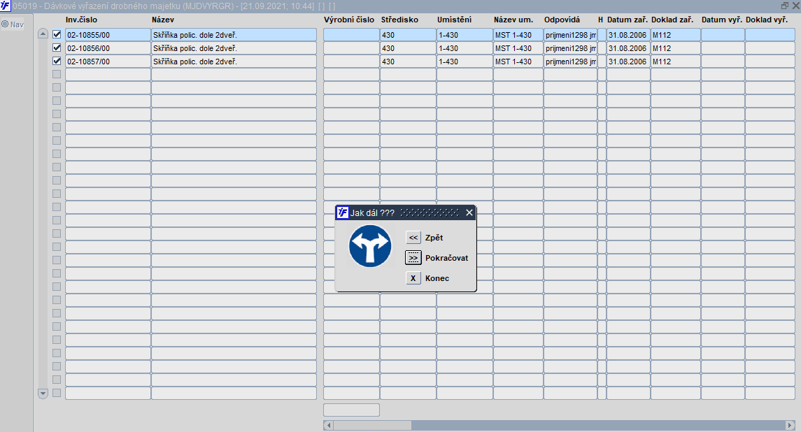Click the horizontal scrollbar right arrow

pos(791,426)
